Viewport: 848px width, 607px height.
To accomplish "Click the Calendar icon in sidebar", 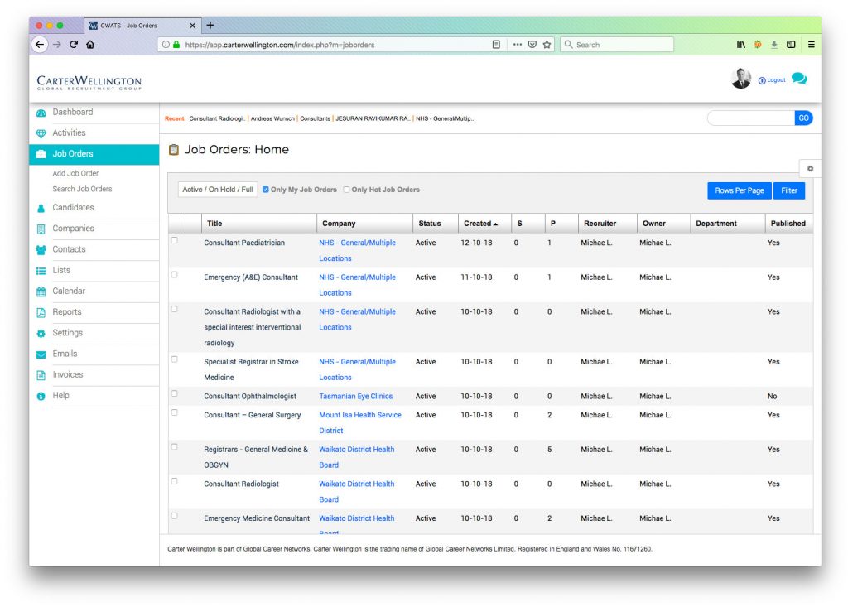I will 41,291.
